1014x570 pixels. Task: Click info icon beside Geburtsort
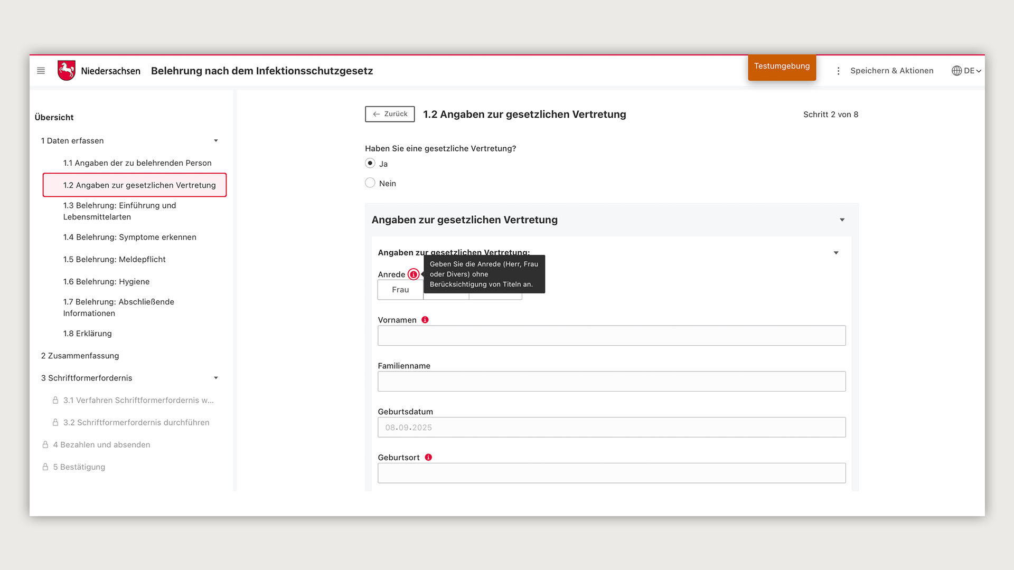point(428,458)
